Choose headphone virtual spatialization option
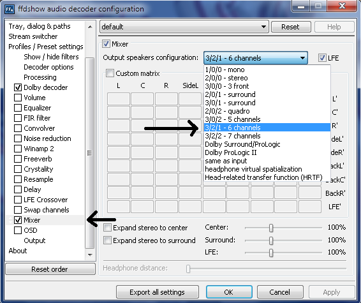This screenshot has height=303, width=361. click(x=267, y=169)
